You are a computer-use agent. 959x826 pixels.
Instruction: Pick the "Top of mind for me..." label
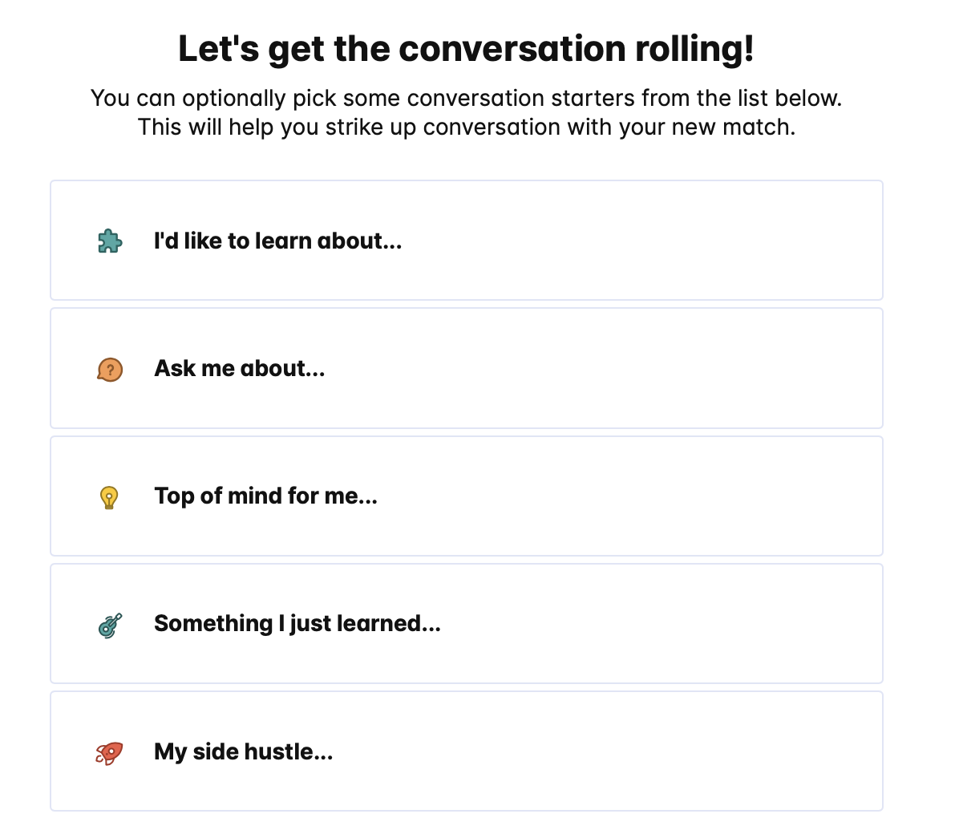tap(265, 496)
